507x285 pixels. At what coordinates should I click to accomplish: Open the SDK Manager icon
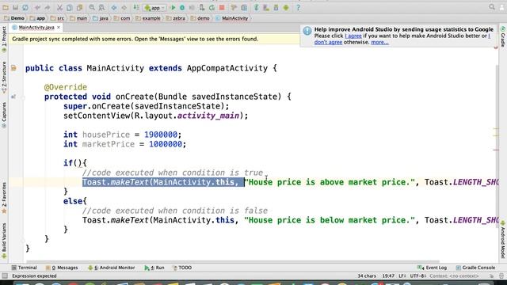pyautogui.click(x=276, y=7)
